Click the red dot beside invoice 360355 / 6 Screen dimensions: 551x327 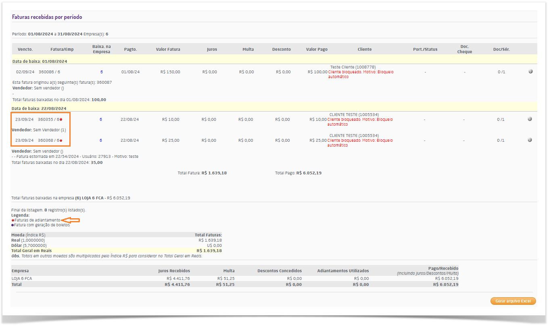coord(61,120)
